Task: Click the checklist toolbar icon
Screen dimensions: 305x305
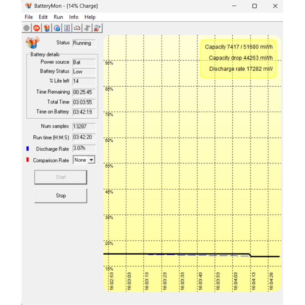Action: point(67,28)
